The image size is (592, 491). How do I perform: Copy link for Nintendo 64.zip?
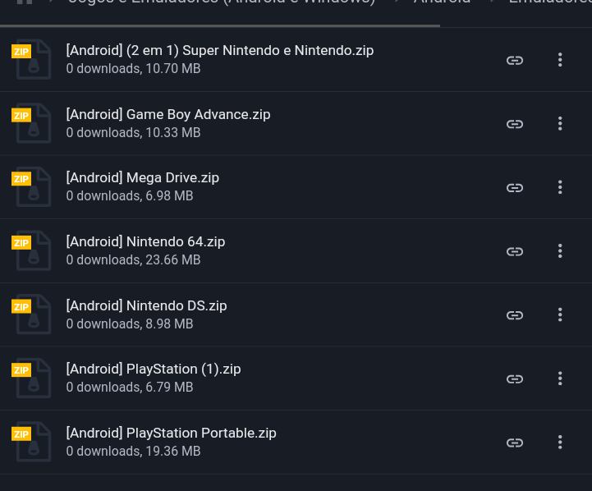click(515, 251)
